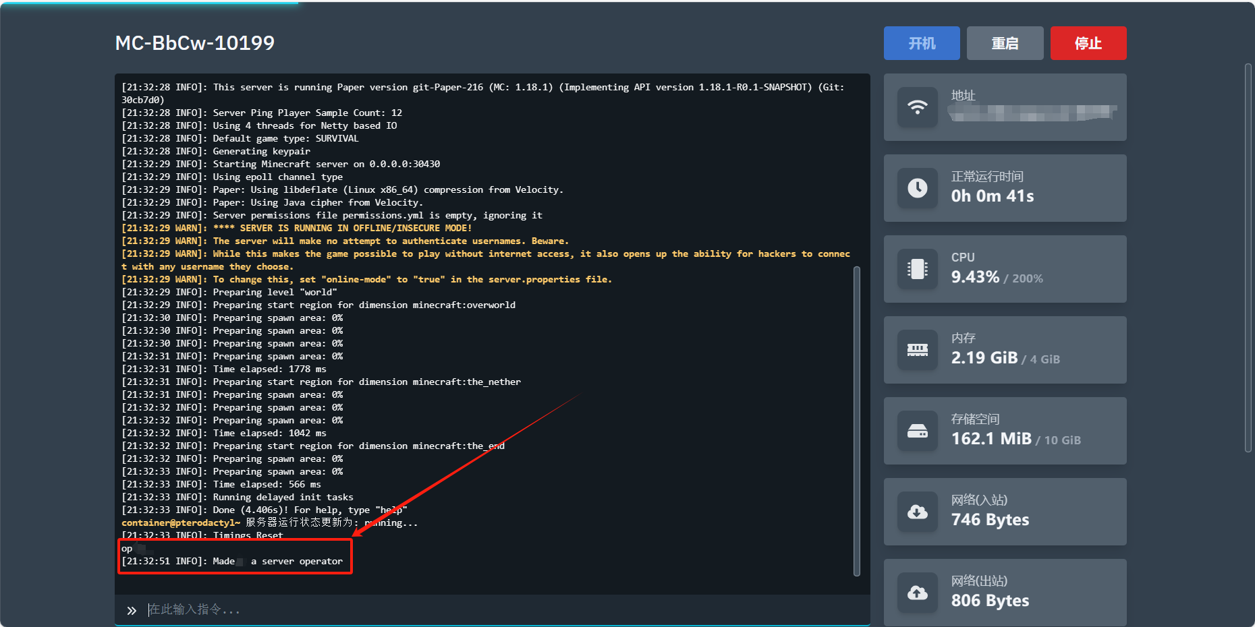Click the 'Server Ping Player Sample Count: 12' line
Image resolution: width=1255 pixels, height=627 pixels.
[x=262, y=113]
